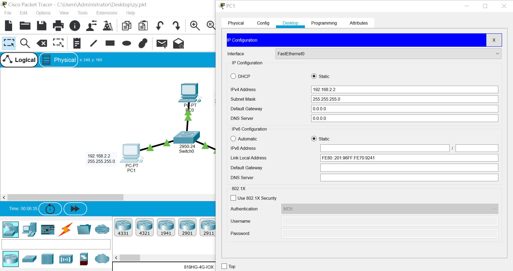Click the IPv4 DNS Server field
This screenshot has height=271, width=513.
(405, 118)
